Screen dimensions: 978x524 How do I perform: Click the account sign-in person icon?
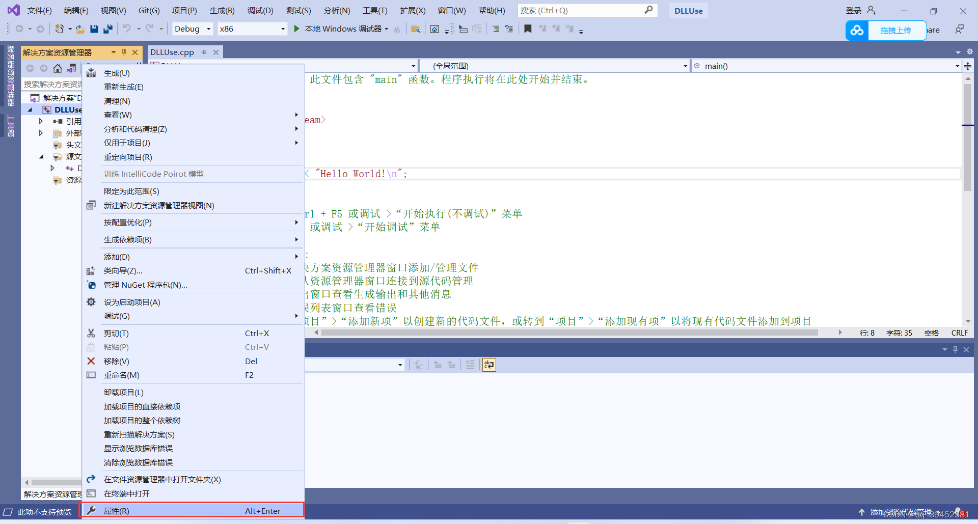click(x=872, y=10)
